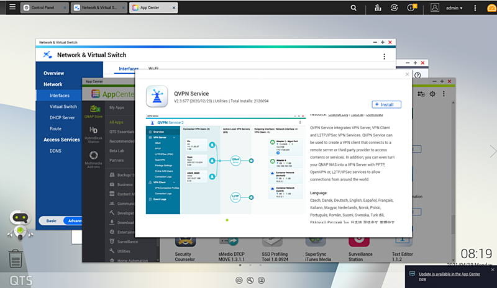Screen dimensions: 497x288
Task: Select Overview in Network & Virtual Switch sidebar
Action: (54, 73)
